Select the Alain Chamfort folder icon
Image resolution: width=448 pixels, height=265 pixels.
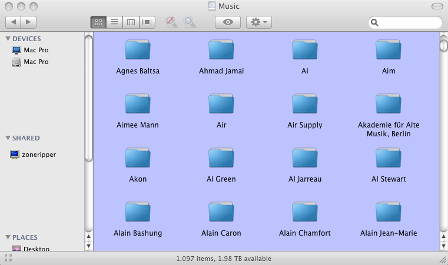click(305, 212)
